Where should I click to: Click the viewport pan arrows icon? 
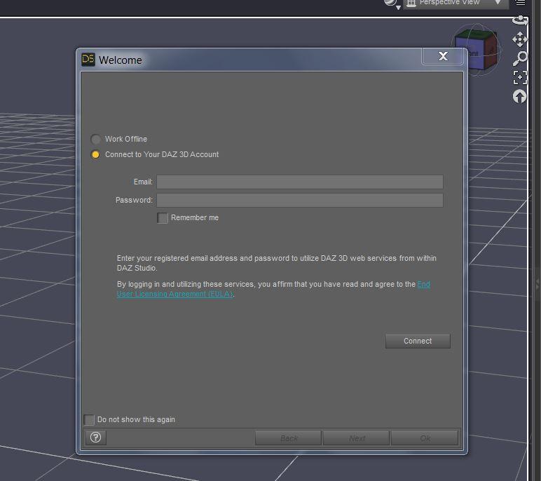(x=519, y=39)
